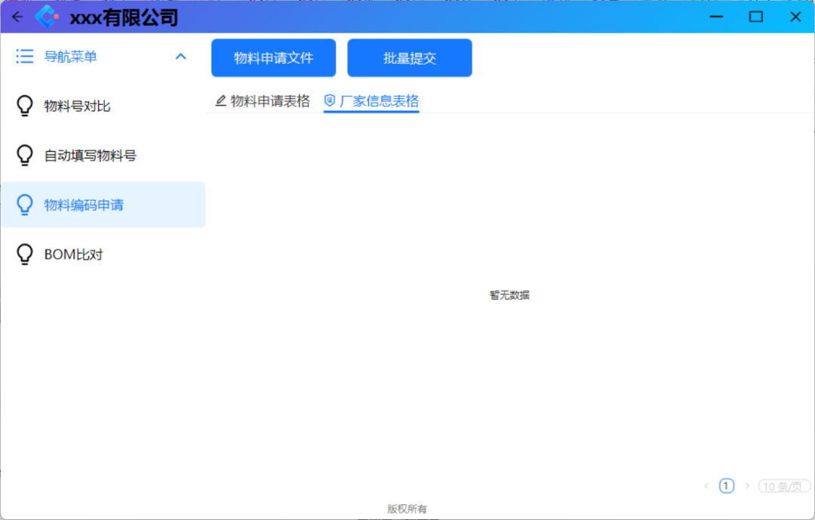The image size is (815, 520).
Task: Click the pencil icon on 物料申请表格 tab
Action: (221, 101)
